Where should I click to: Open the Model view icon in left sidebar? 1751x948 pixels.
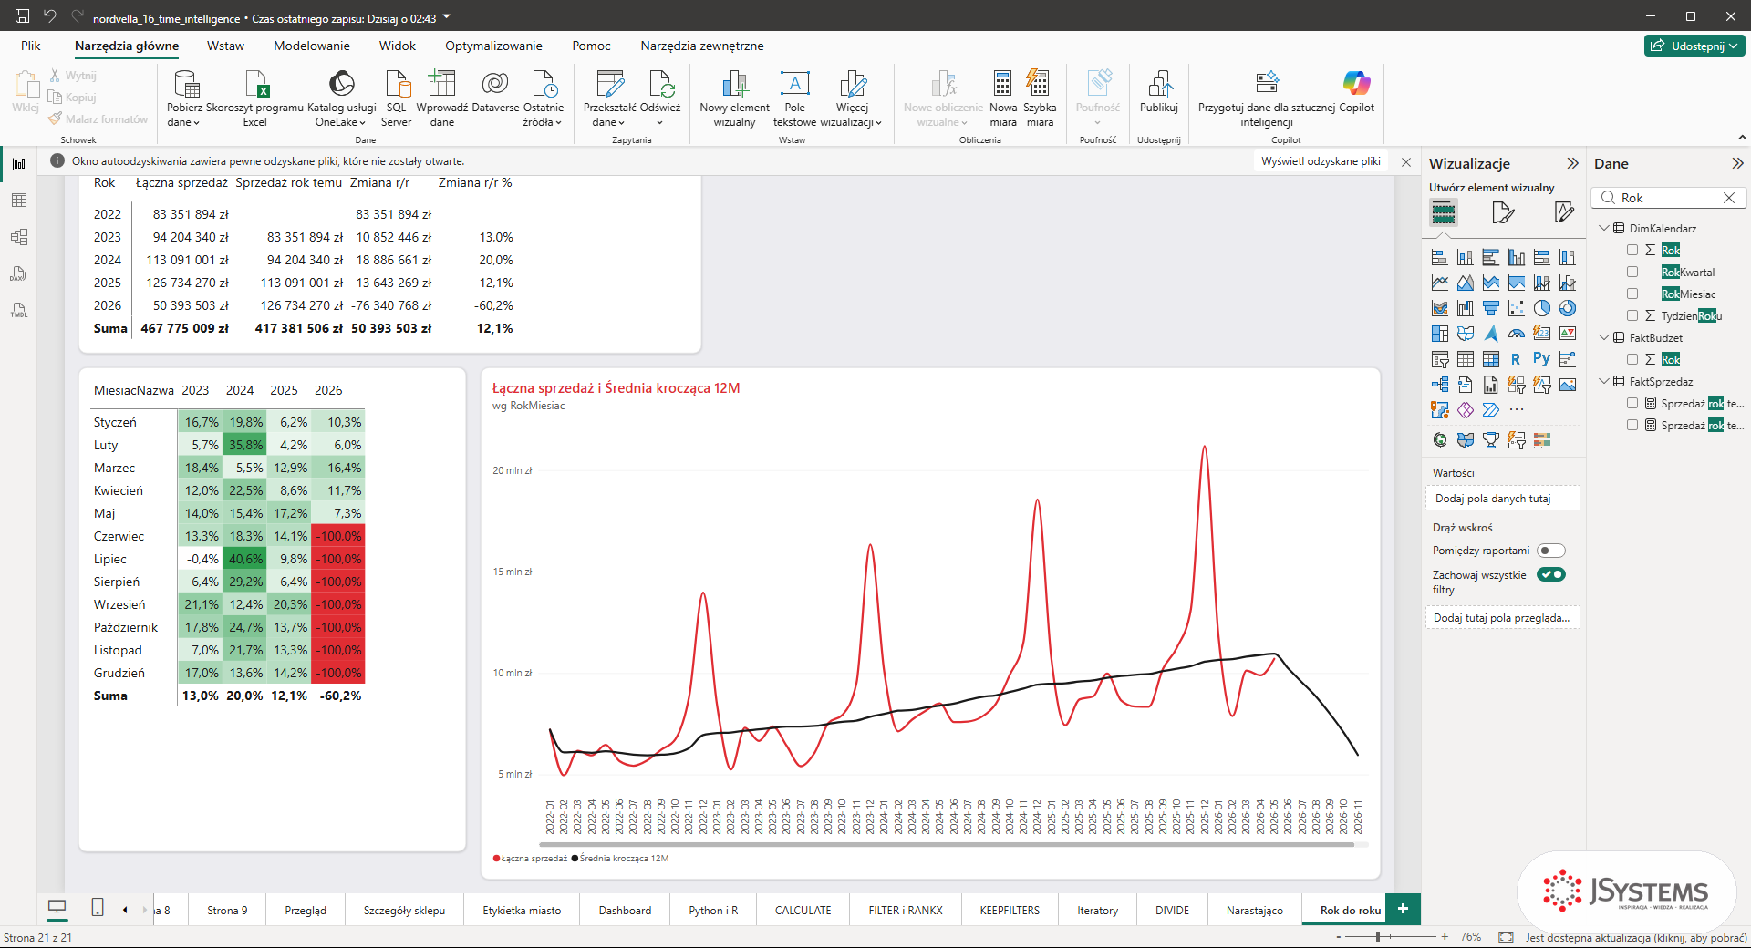[18, 237]
